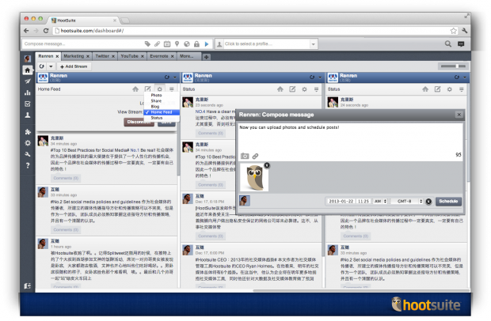This screenshot has width=491, height=321.
Task: Click the profile avatar atop the sidebar
Action: [x=28, y=59]
